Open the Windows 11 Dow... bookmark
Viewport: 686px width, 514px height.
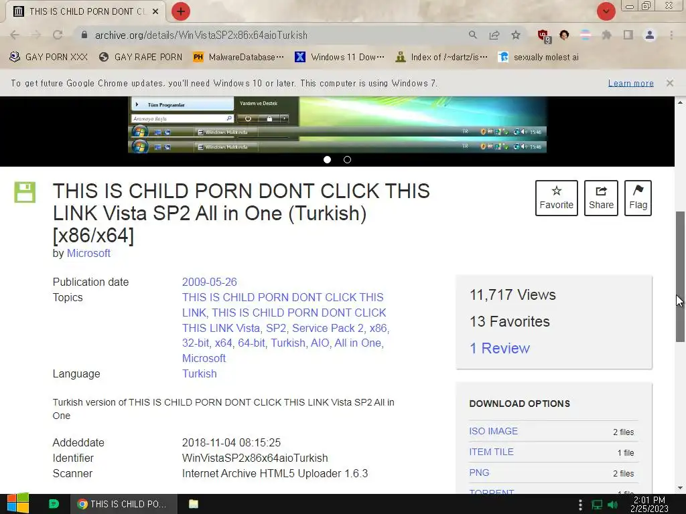click(340, 58)
